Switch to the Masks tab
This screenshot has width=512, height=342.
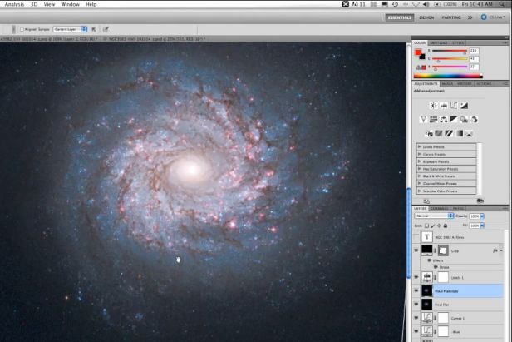tap(447, 84)
